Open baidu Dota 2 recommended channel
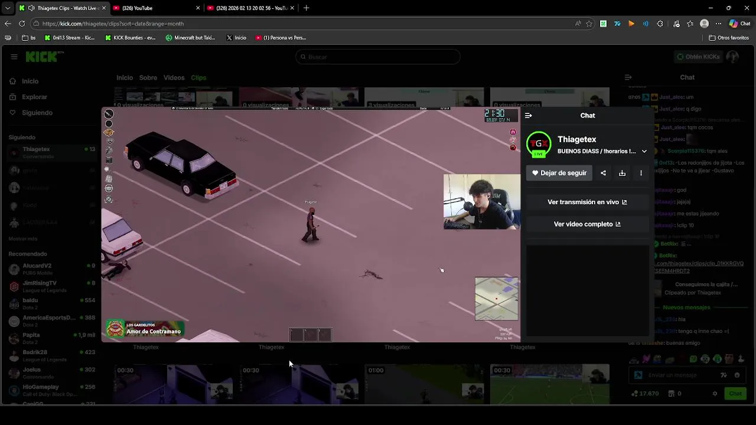Image resolution: width=756 pixels, height=425 pixels. click(51, 303)
